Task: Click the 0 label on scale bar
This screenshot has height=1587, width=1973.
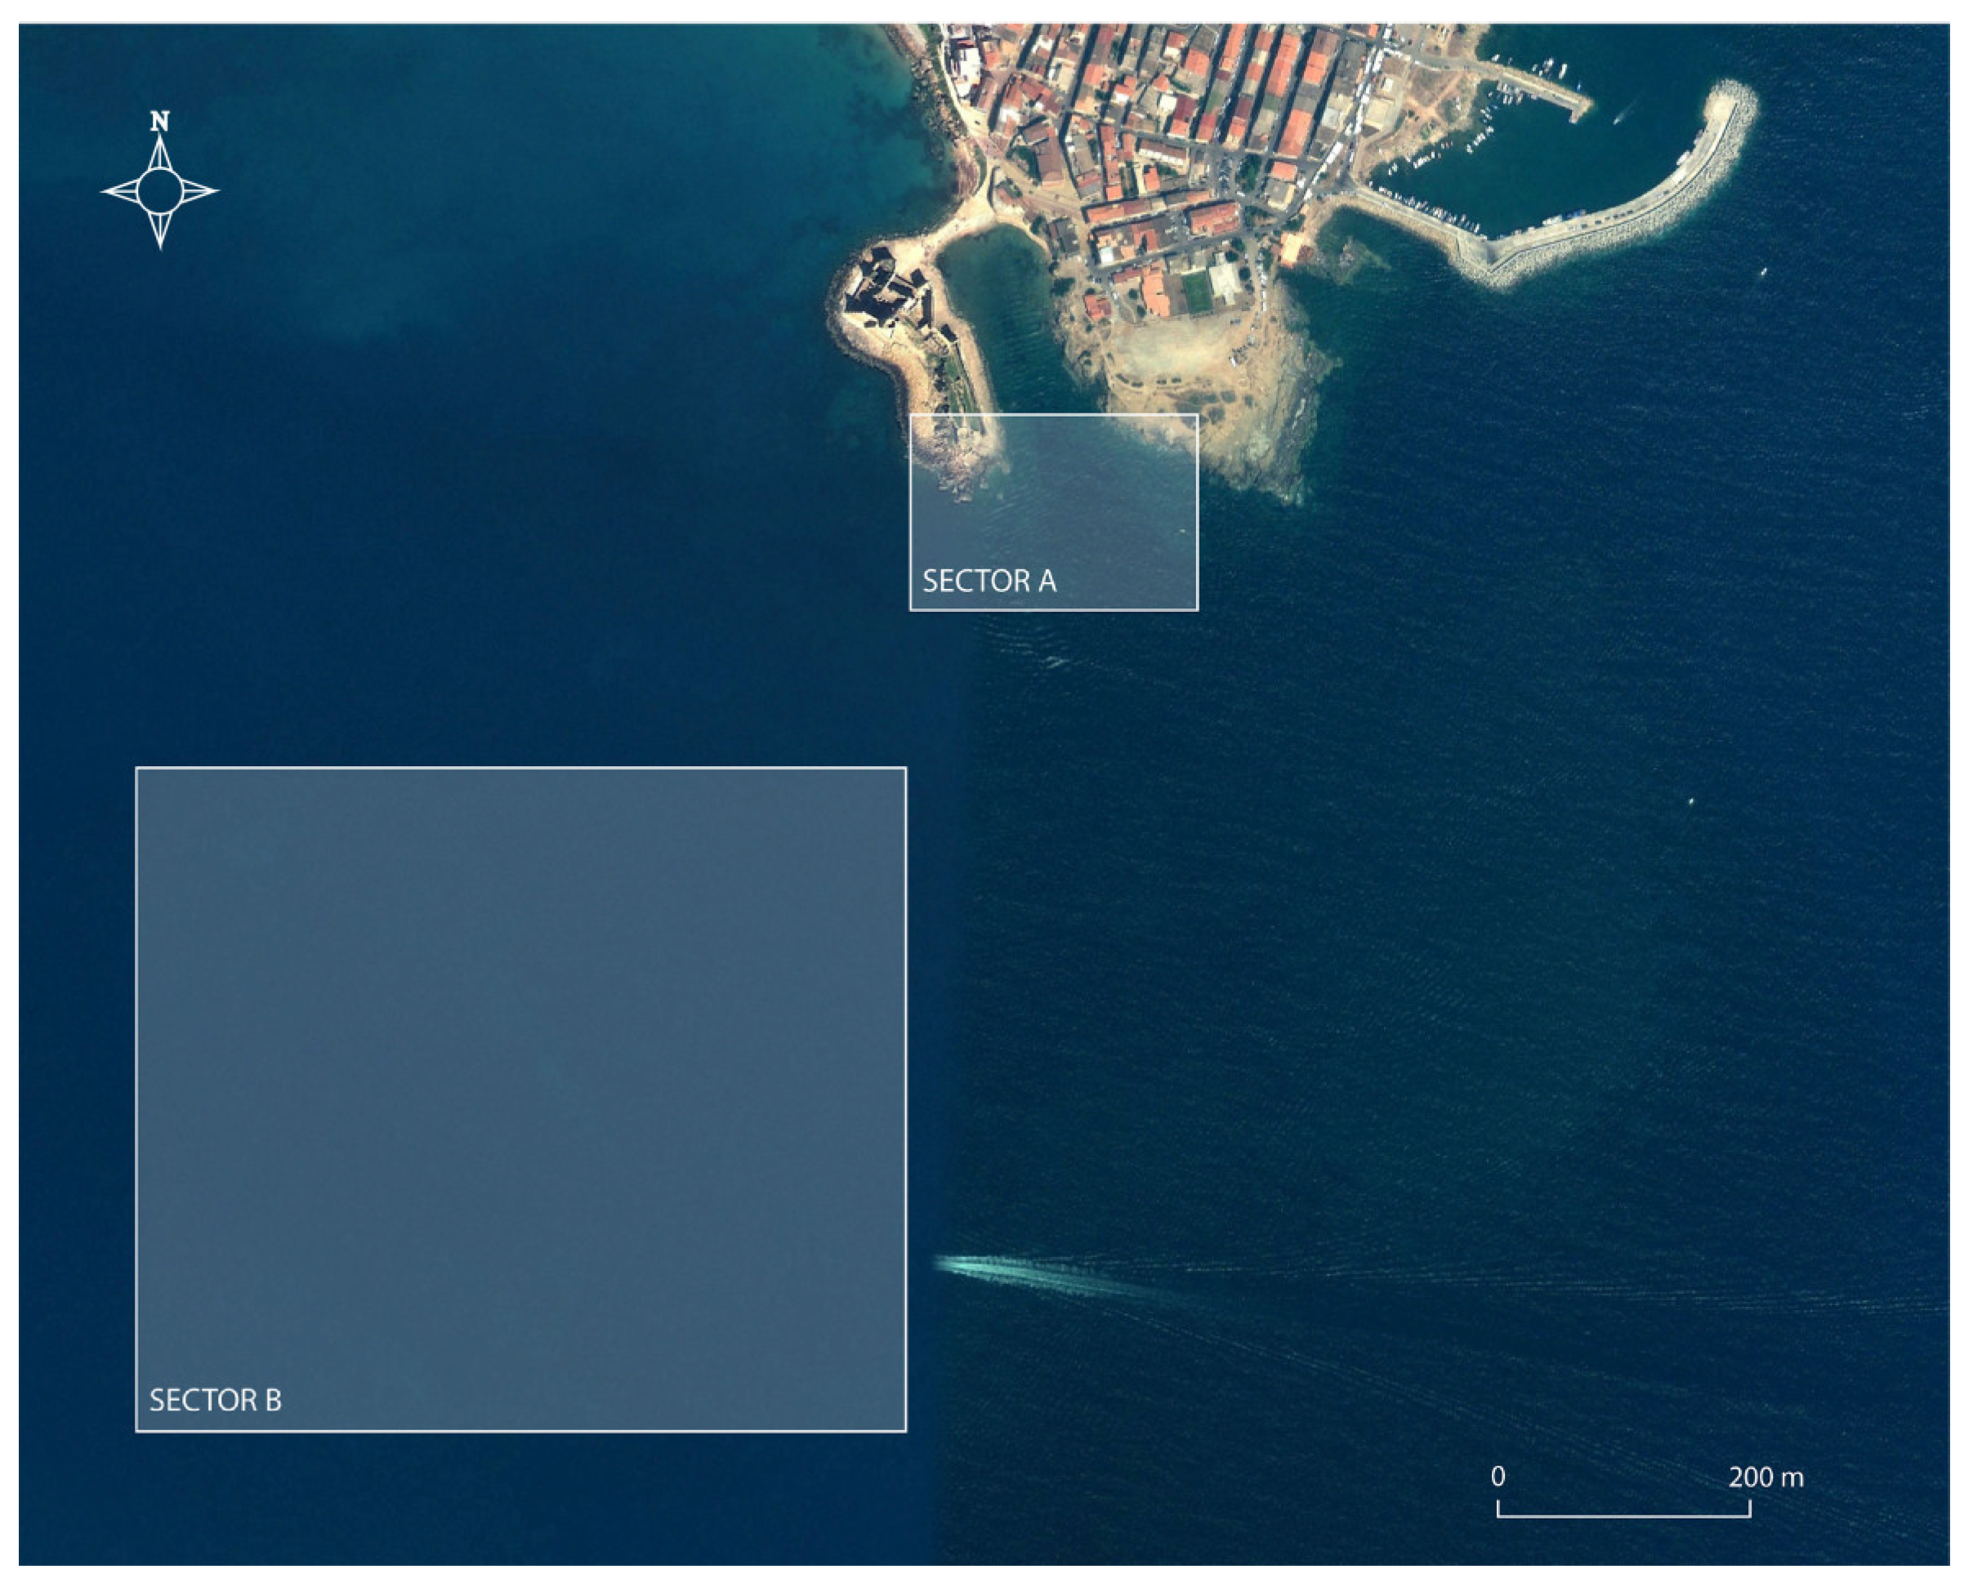Action: [x=1498, y=1478]
